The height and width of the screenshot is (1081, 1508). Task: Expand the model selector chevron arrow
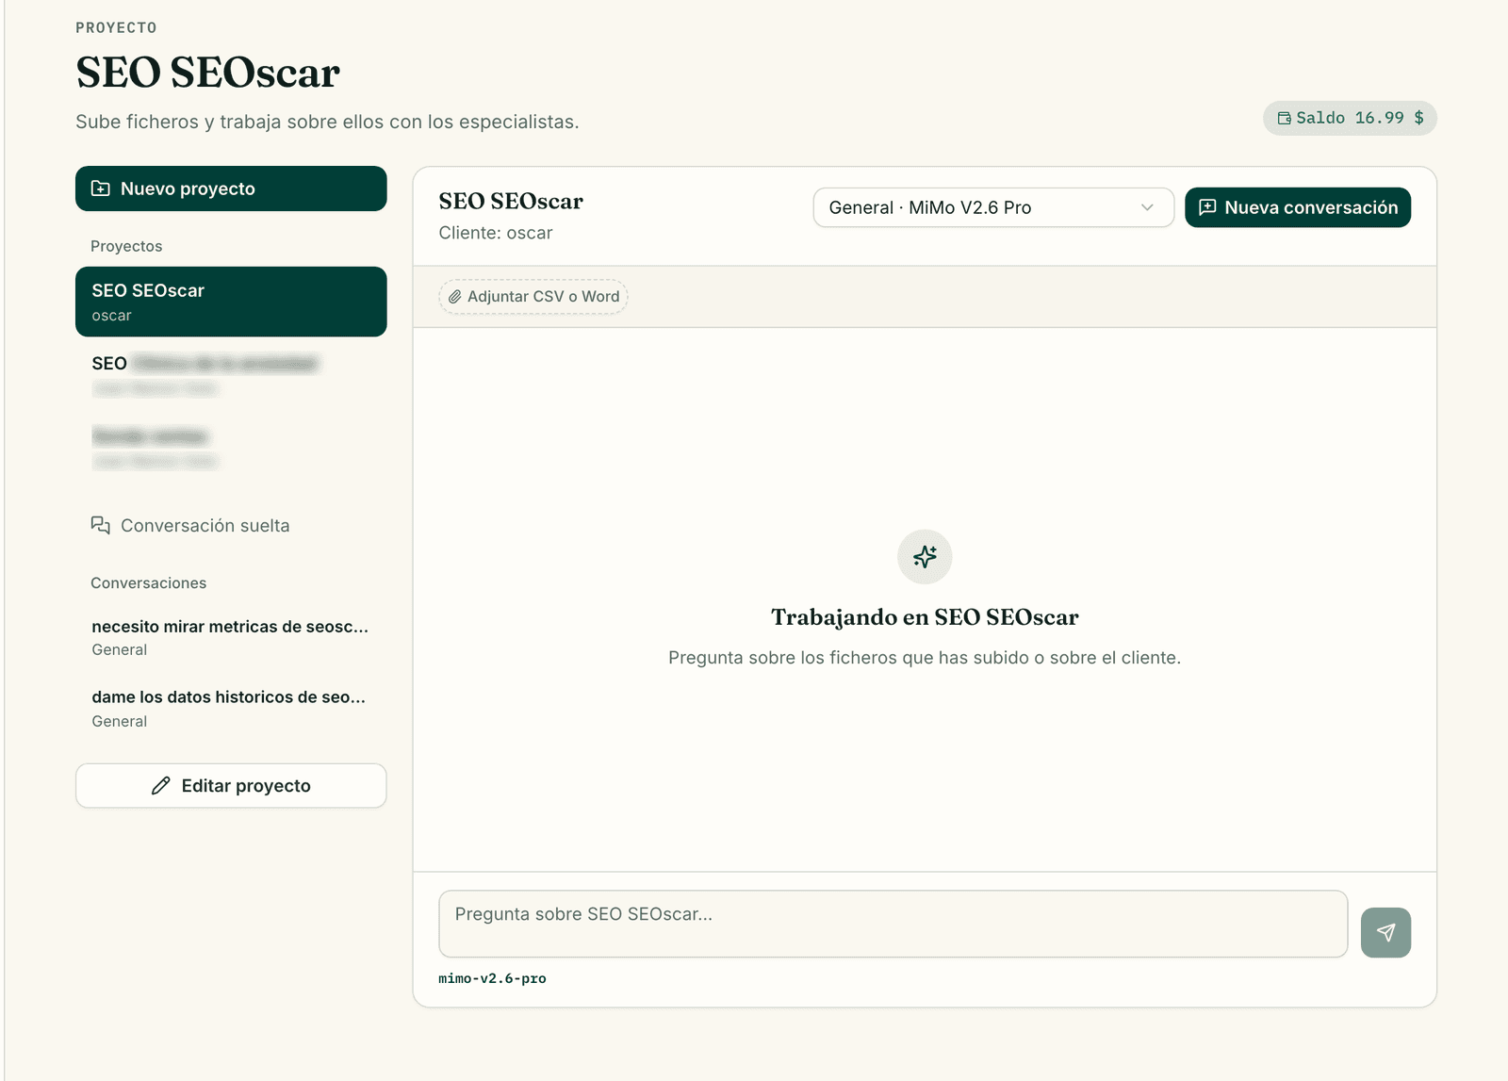pyautogui.click(x=1147, y=207)
